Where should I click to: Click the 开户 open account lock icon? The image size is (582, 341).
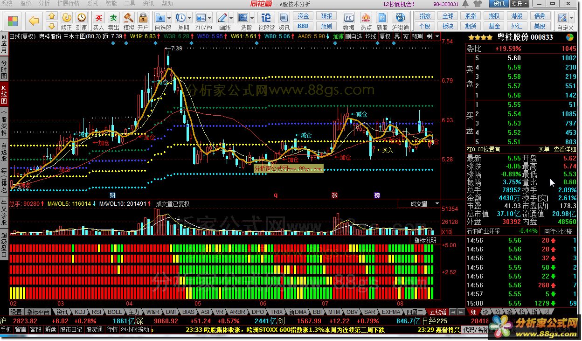143,18
